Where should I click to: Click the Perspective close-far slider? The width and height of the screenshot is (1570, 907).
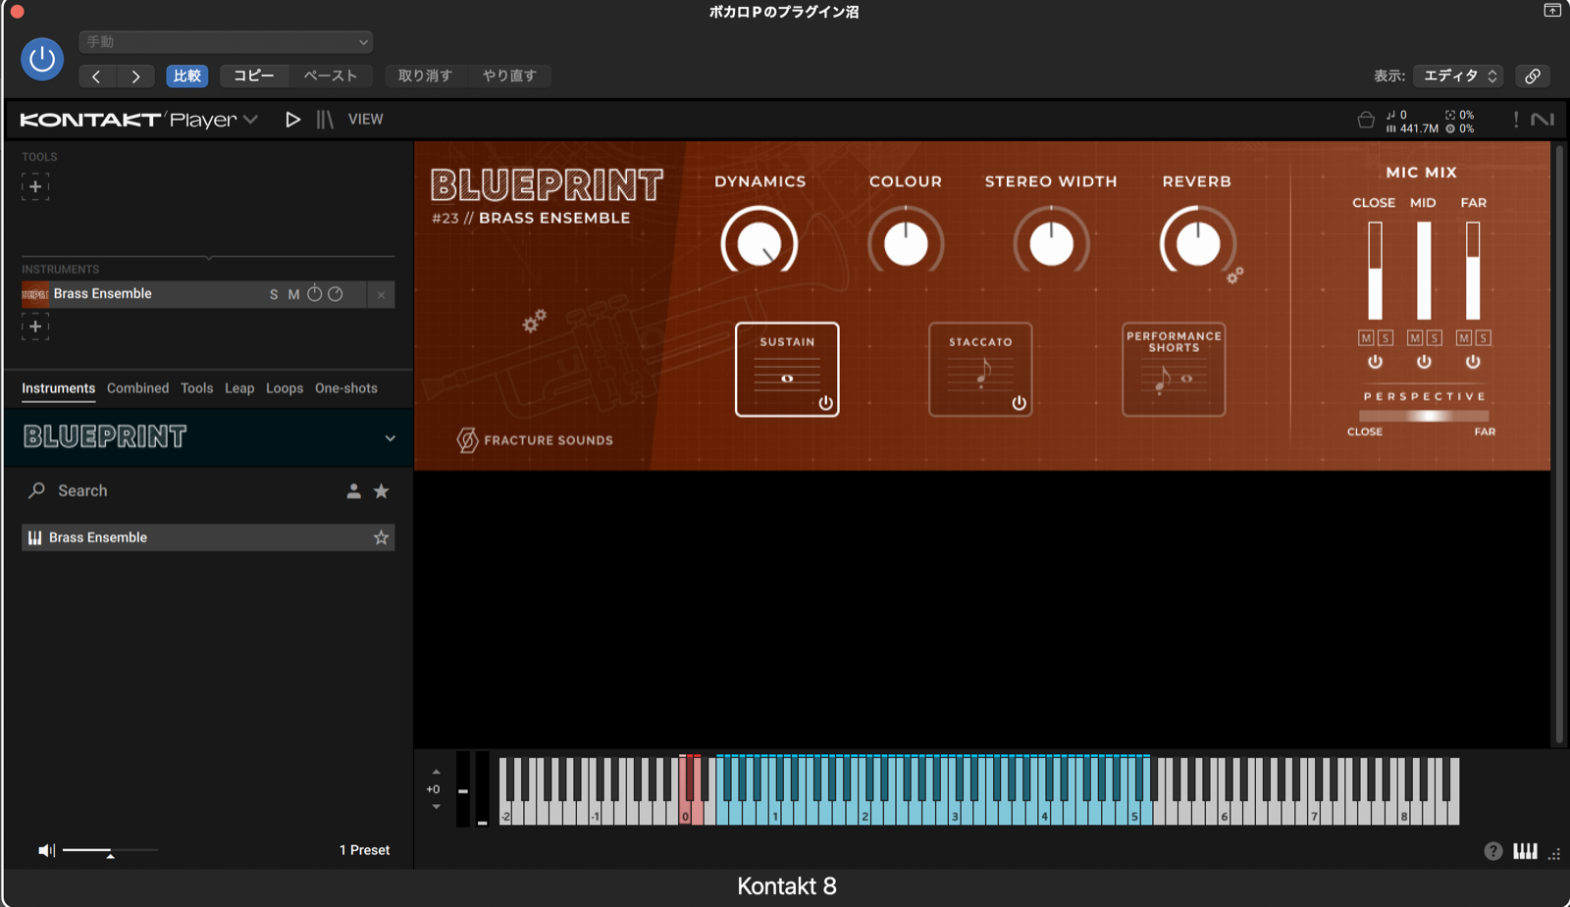click(x=1424, y=416)
